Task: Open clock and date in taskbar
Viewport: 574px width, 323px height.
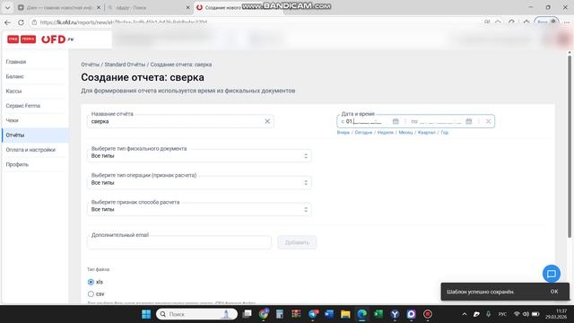Action: click(556, 314)
